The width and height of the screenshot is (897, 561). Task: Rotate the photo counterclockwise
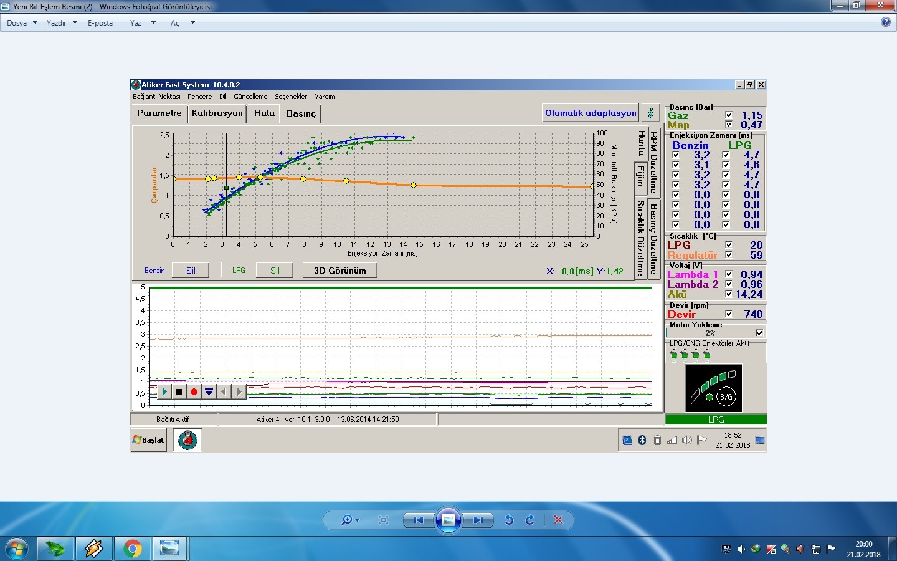(509, 520)
